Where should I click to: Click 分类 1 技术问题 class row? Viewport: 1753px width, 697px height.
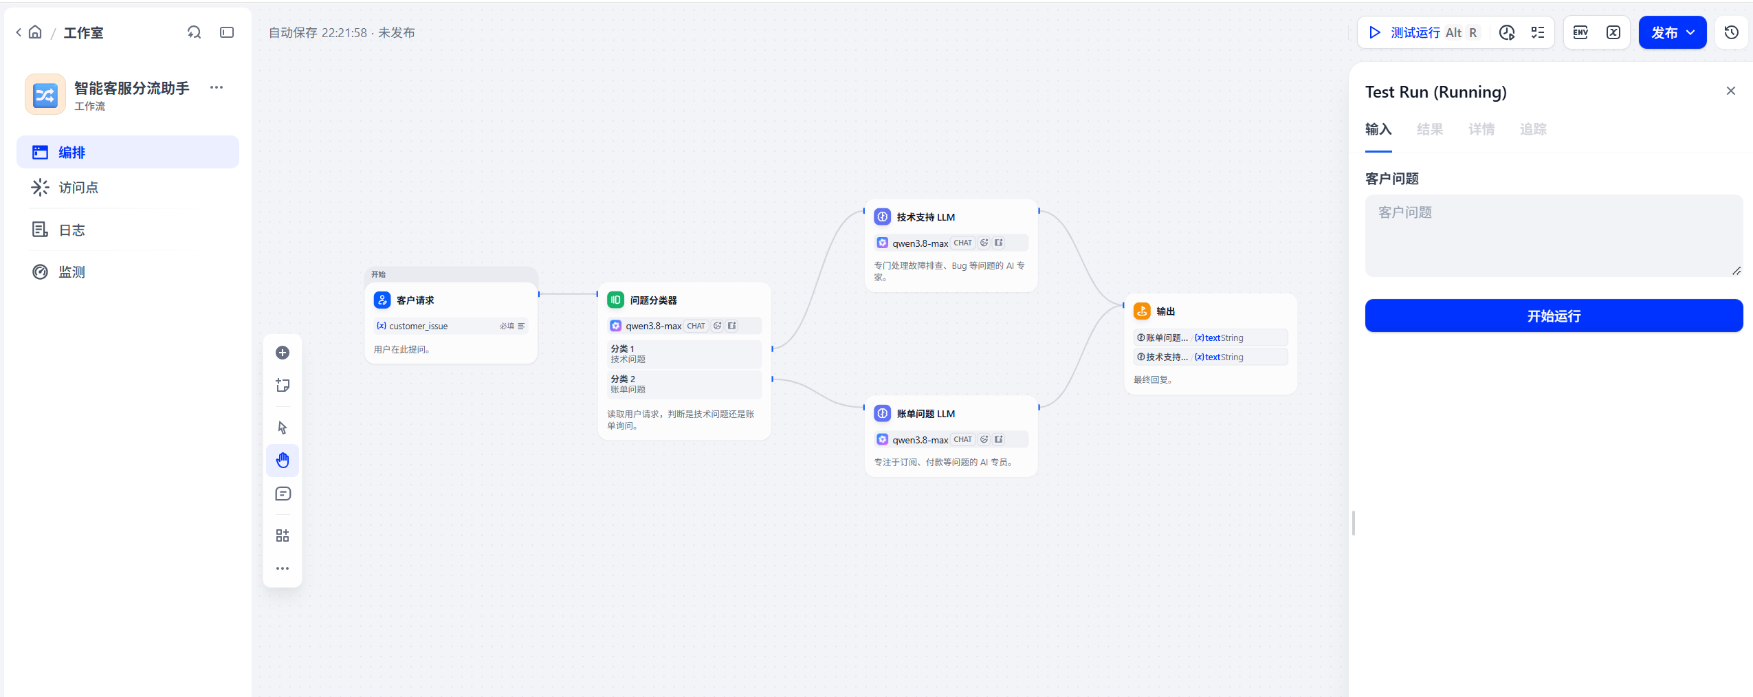tap(684, 354)
